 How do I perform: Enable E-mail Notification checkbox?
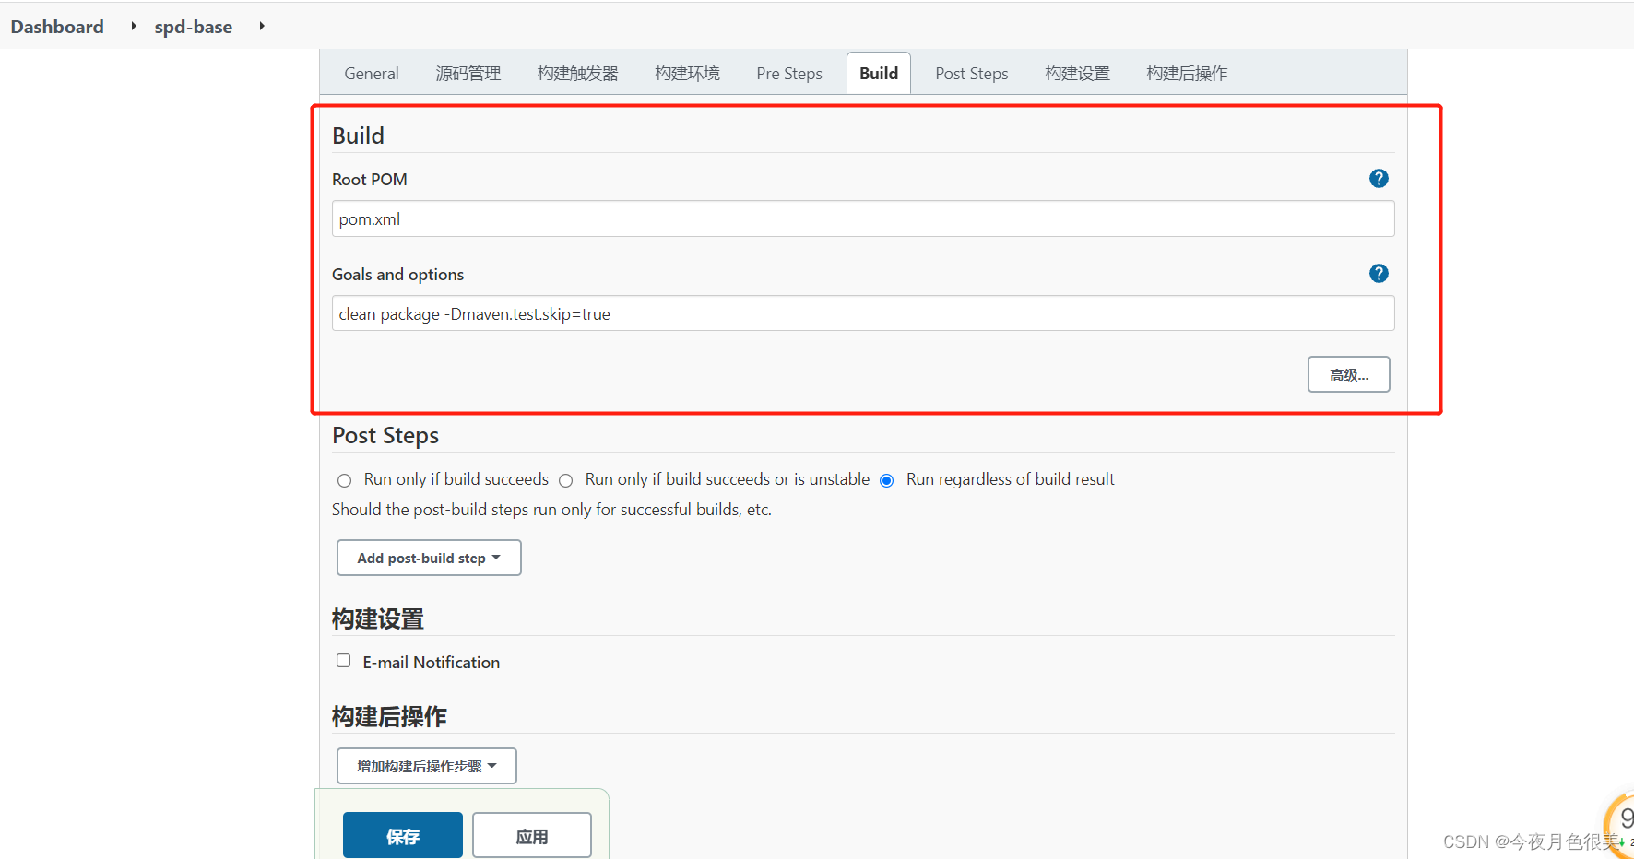[343, 661]
